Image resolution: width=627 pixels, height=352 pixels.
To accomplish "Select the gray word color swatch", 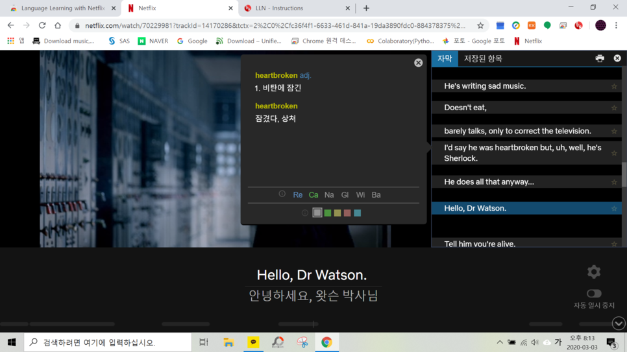I will pos(317,213).
